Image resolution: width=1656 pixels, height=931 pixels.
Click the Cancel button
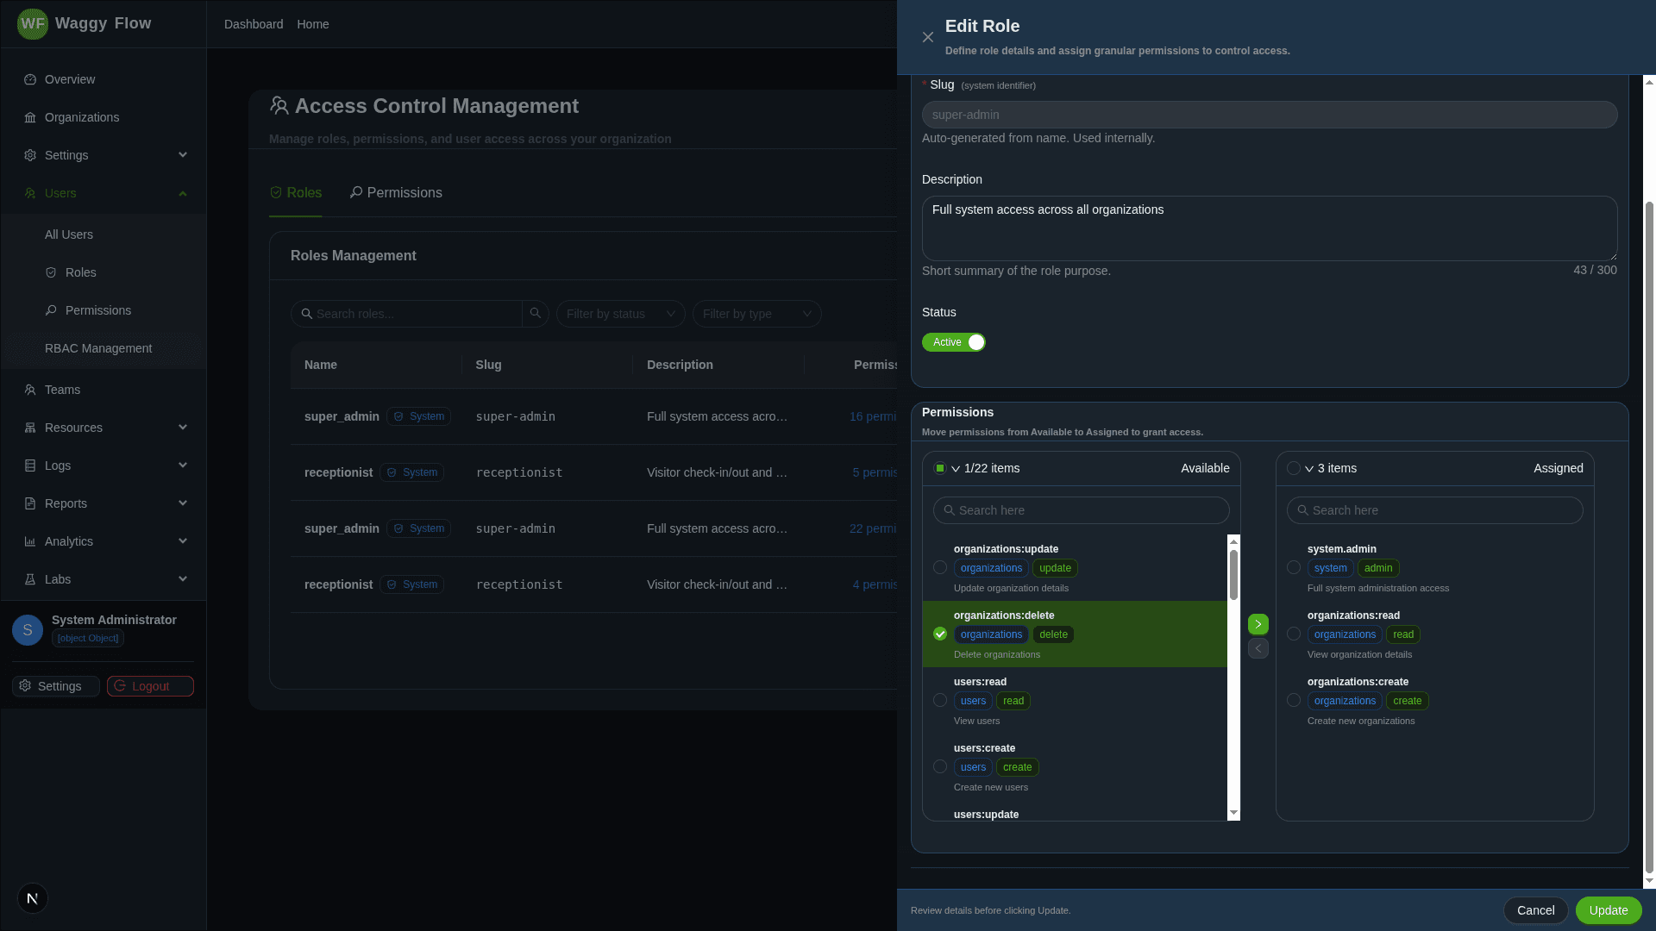[1535, 910]
